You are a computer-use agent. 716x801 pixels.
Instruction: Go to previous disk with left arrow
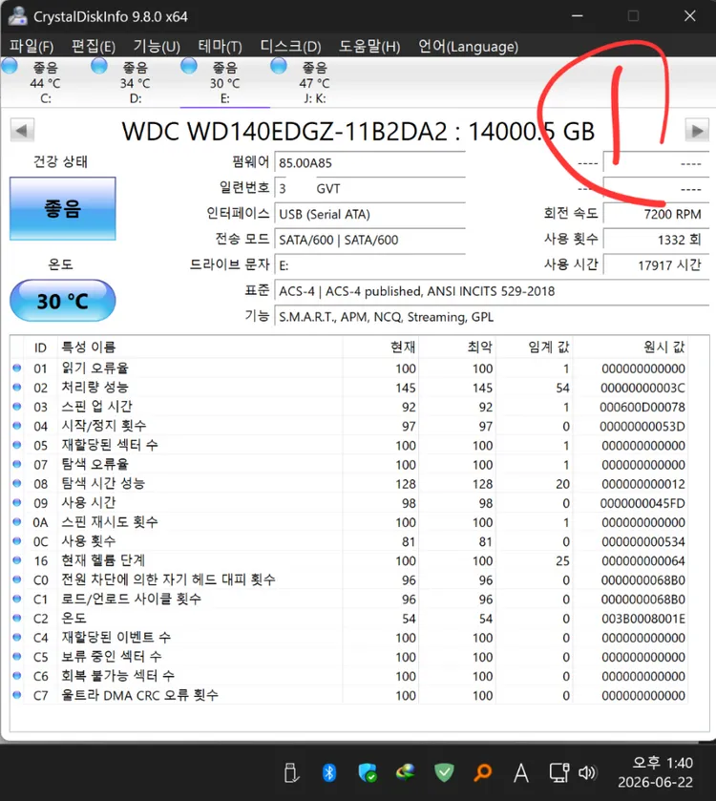[x=22, y=130]
